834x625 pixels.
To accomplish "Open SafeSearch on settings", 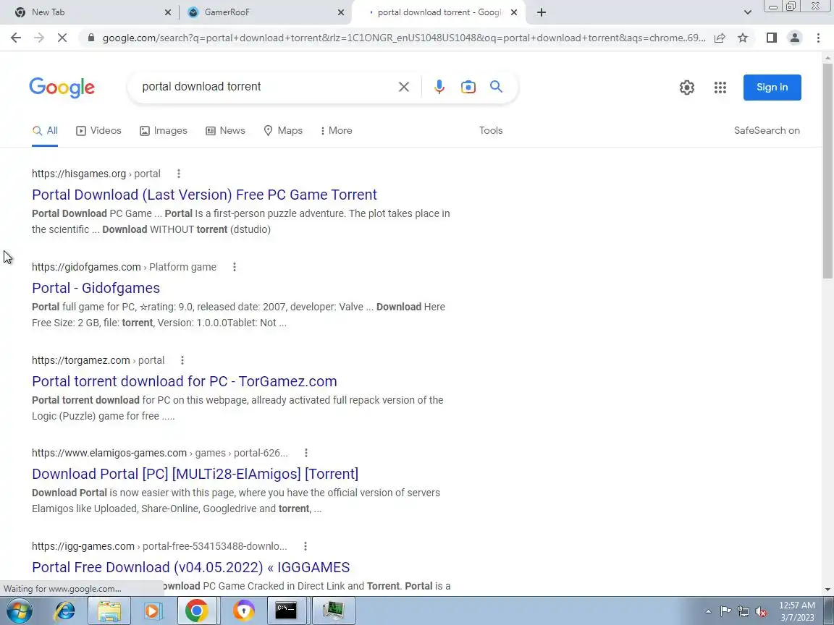I will (767, 131).
